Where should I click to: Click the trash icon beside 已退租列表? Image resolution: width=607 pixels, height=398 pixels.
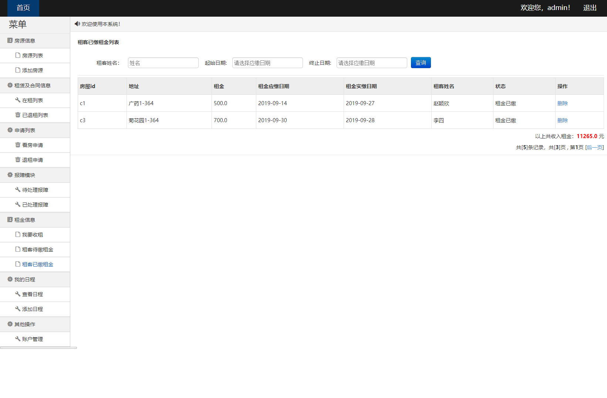coord(18,115)
